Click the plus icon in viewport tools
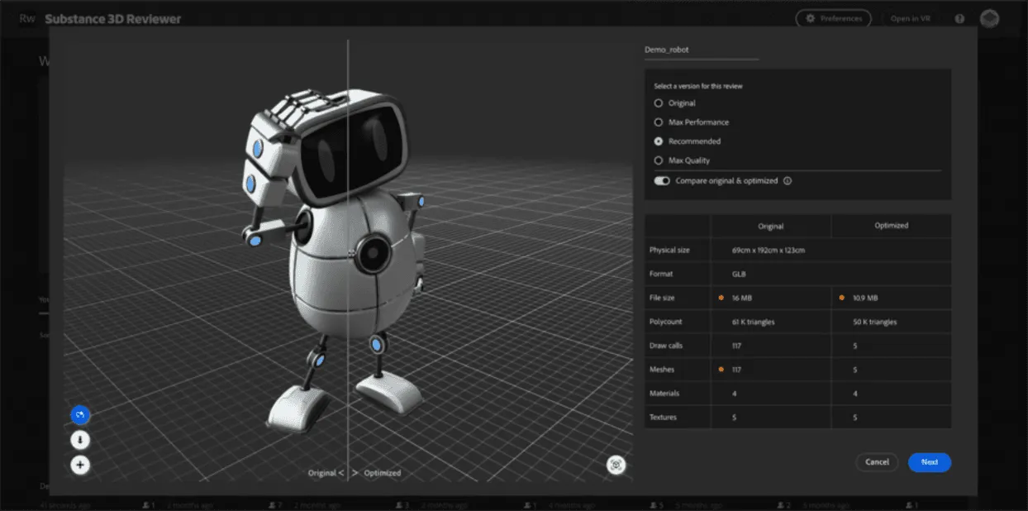Viewport: 1028px width, 511px height. tap(80, 465)
